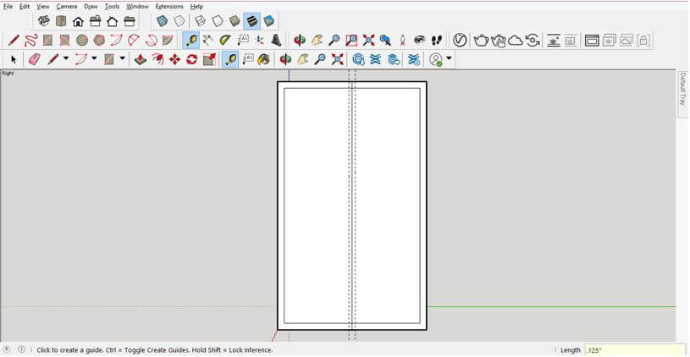Switch to the Left view icon
The height and width of the screenshot is (357, 690).
(130, 20)
